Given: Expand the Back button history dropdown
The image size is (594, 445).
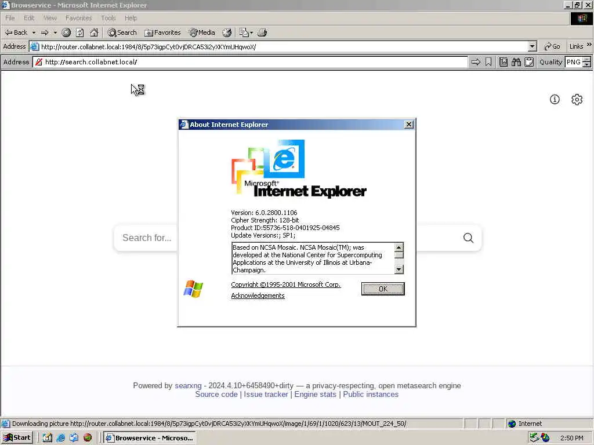Looking at the screenshot, I should click(34, 32).
